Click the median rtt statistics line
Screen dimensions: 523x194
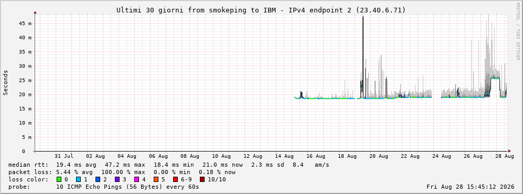pos(168,165)
